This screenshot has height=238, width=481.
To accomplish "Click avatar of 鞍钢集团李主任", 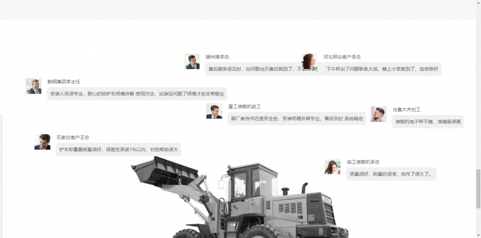I will 34,86.
